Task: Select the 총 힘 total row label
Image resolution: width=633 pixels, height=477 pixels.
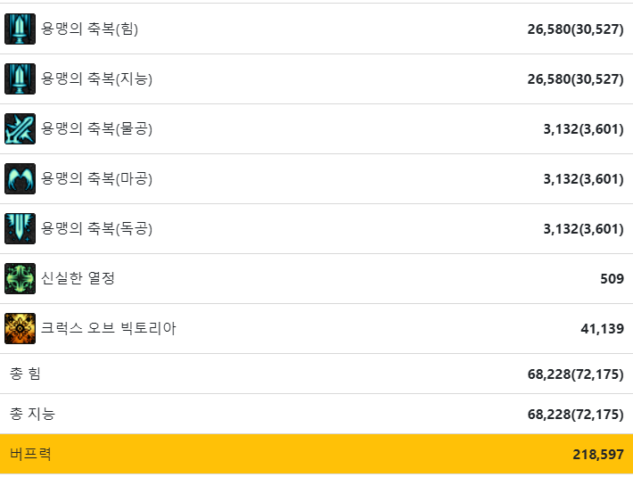Action: (25, 374)
